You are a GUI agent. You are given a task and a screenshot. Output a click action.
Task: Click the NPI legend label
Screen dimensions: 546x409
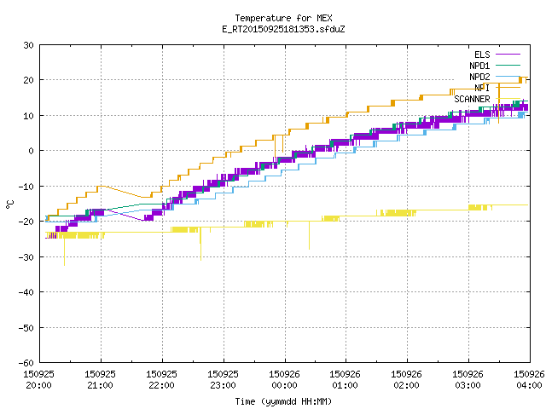point(482,88)
